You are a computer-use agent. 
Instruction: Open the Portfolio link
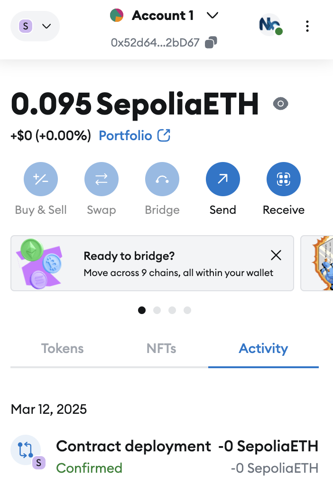pyautogui.click(x=134, y=136)
